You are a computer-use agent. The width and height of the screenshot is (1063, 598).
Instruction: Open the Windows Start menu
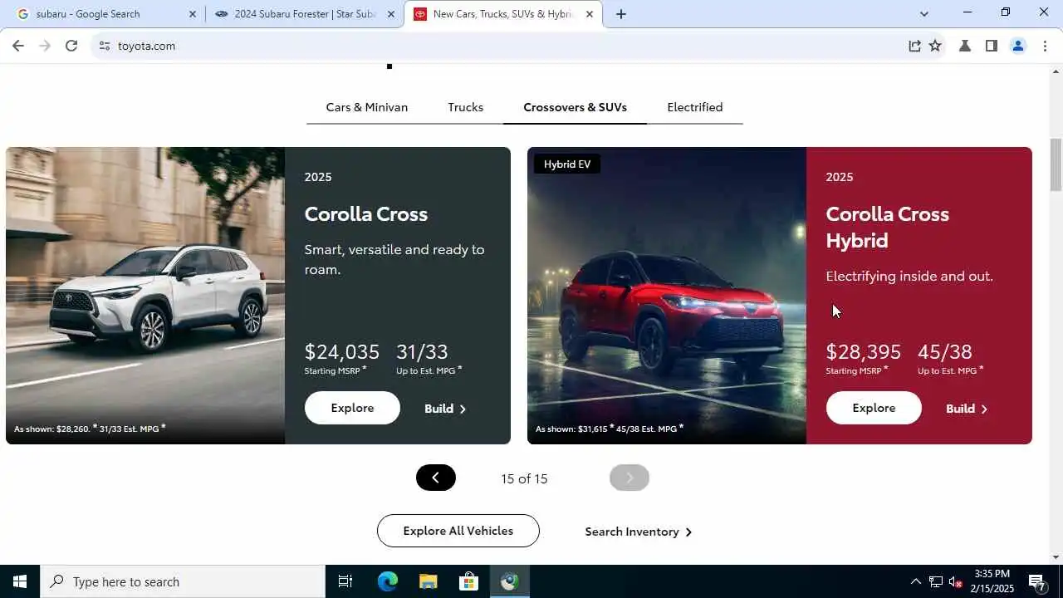click(20, 581)
